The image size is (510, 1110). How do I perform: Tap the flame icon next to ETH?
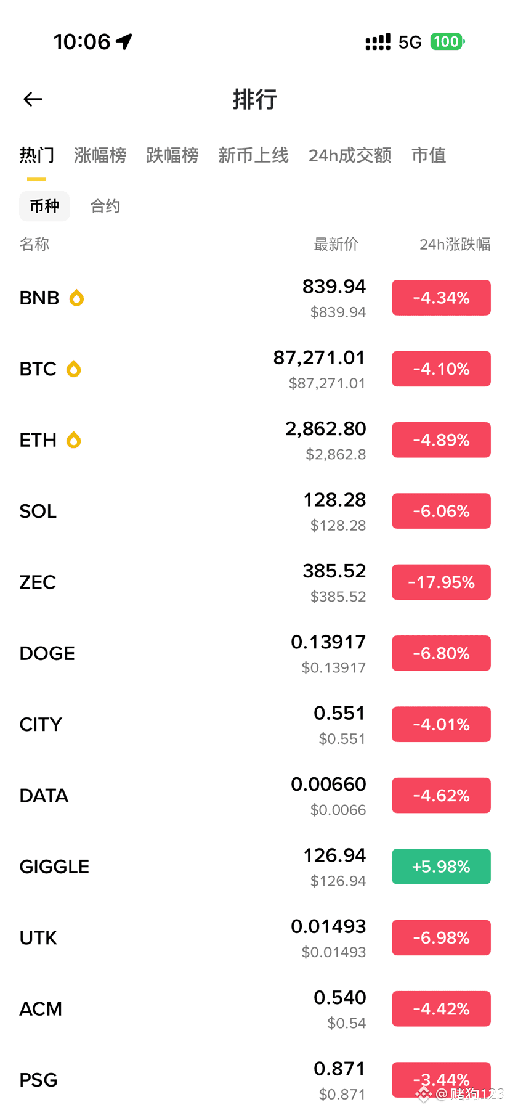pos(74,440)
